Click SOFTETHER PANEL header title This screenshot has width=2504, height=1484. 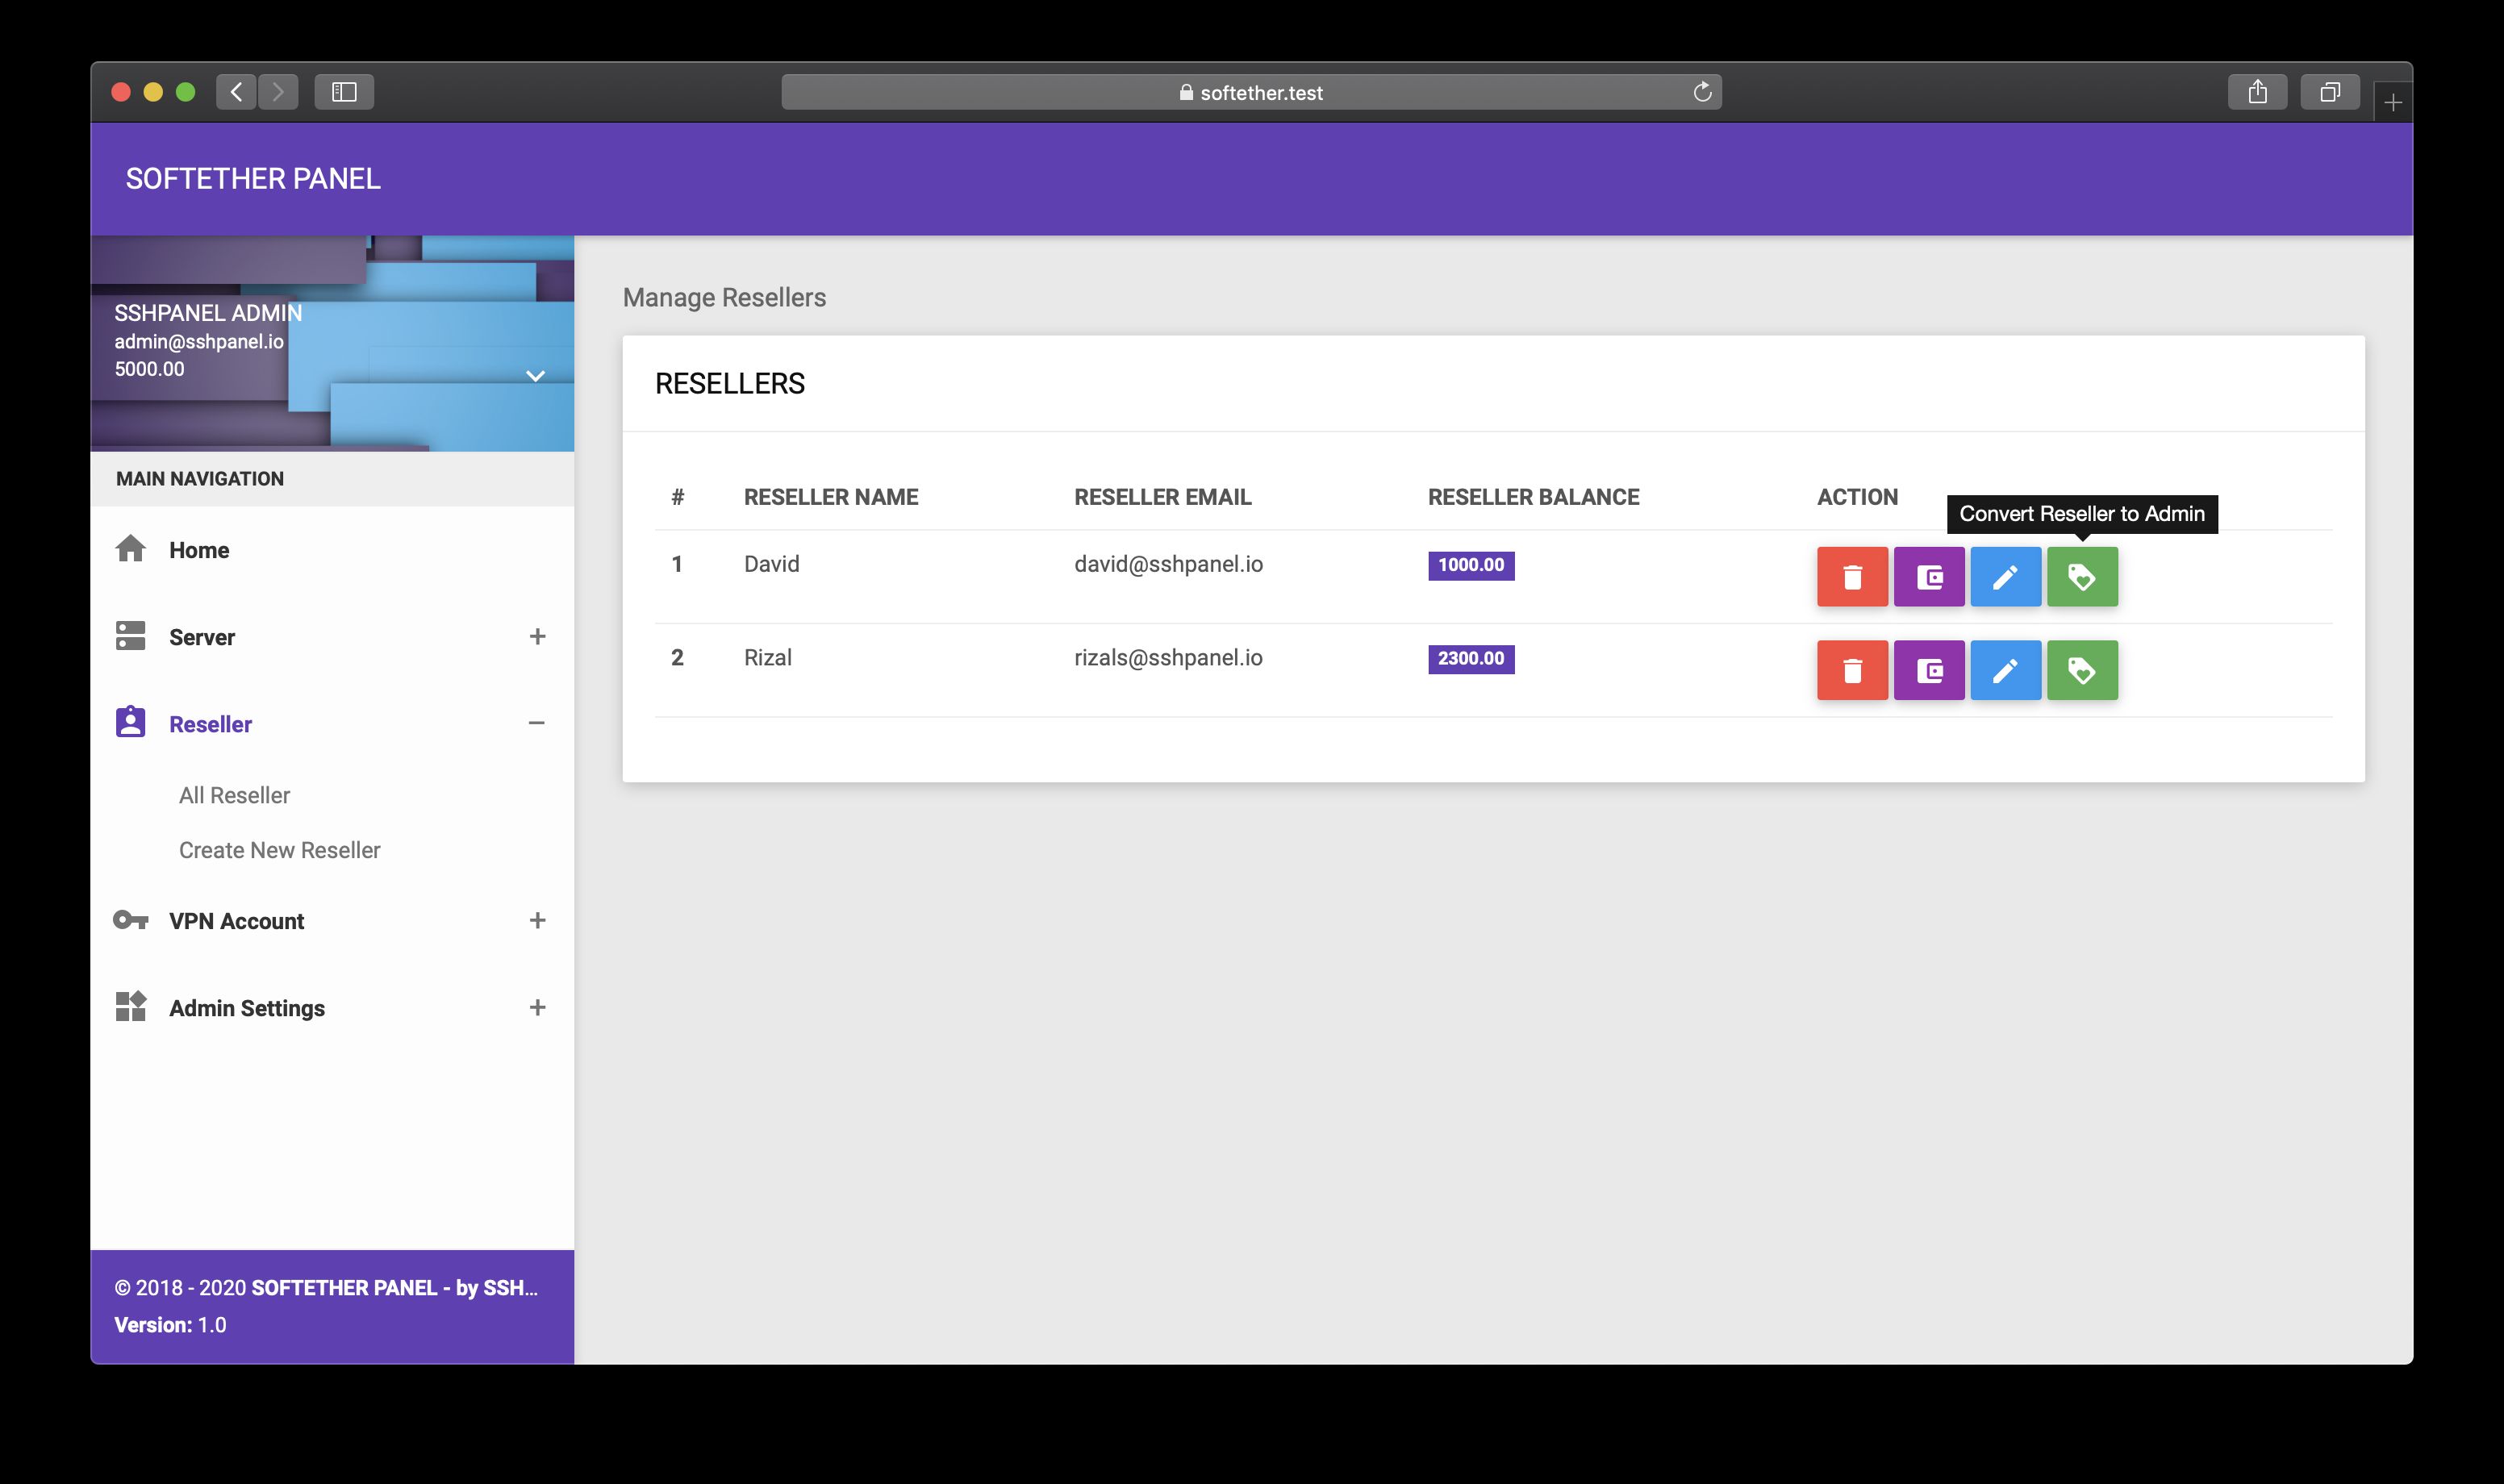coord(253,179)
